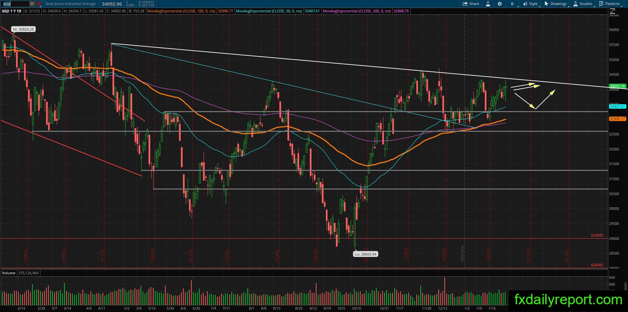Select the 50-period MovAvgExponential study label

pos(269,11)
